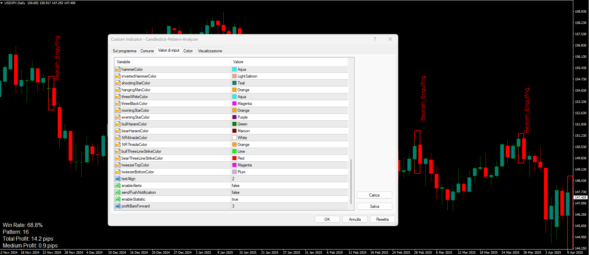Viewport: 589px width, 255px height.
Task: Select the White swatch for NR4InsideColor
Action: pyautogui.click(x=235, y=138)
